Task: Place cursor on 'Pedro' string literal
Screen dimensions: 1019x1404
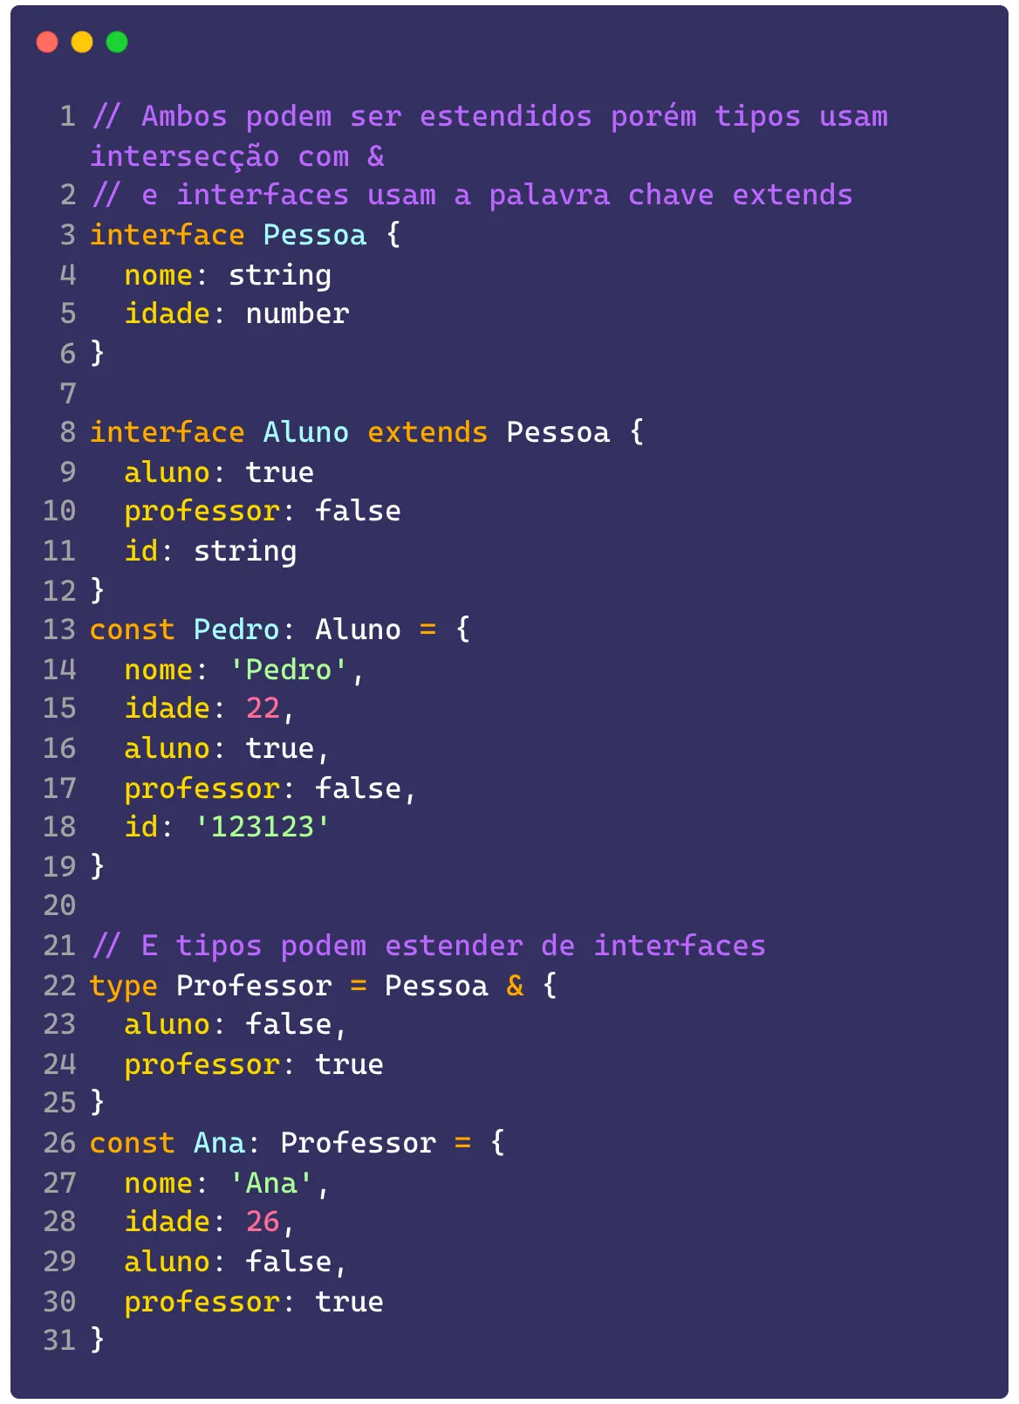Action: [289, 670]
